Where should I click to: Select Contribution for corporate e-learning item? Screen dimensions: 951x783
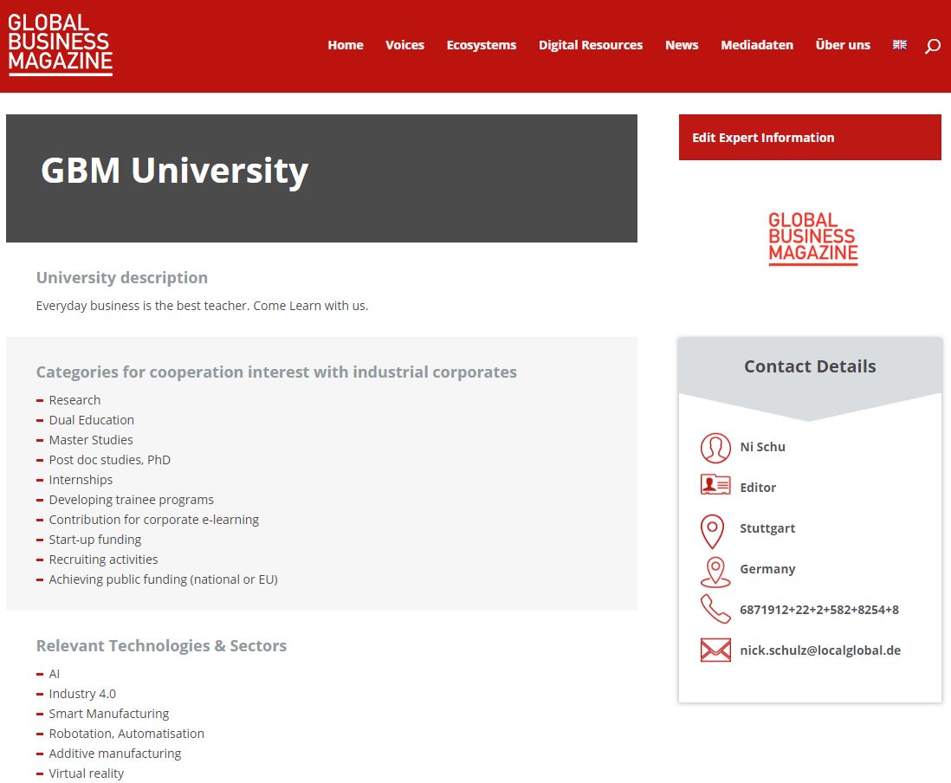[x=154, y=520]
